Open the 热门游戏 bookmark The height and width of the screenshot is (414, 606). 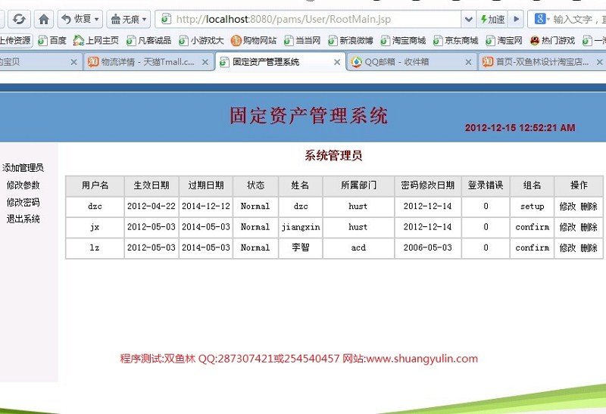553,40
